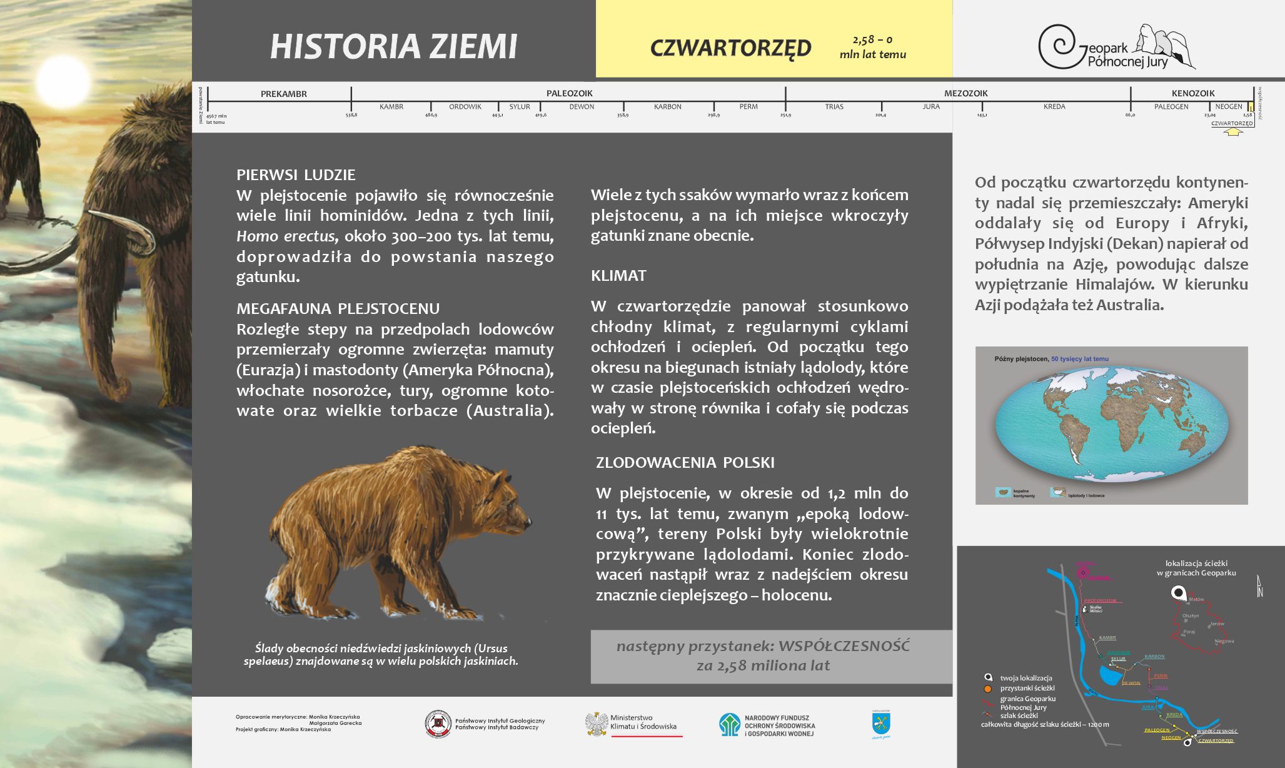
Task: Click the north arrow on the trail map
Action: (x=1259, y=586)
